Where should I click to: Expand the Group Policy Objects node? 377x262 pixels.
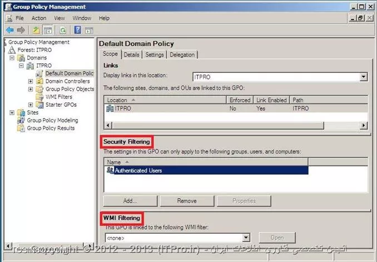tap(31, 89)
